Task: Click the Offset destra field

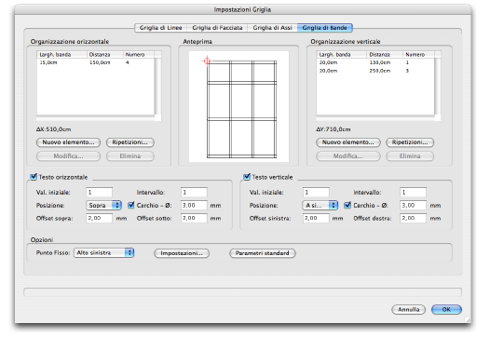Action: pyautogui.click(x=413, y=218)
